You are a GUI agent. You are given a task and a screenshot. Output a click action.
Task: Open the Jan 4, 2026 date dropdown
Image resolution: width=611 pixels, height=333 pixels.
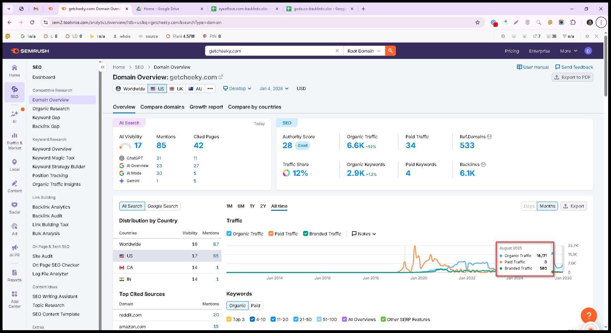[274, 89]
